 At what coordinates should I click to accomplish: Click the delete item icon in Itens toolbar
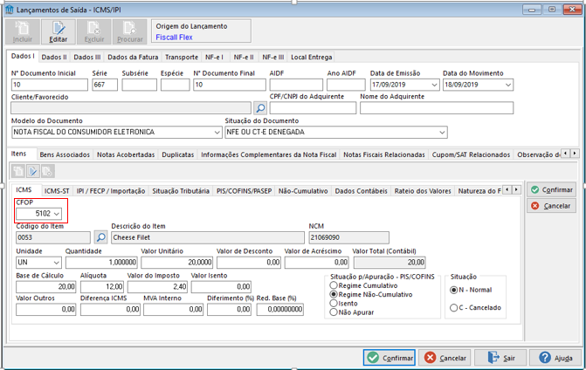[x=47, y=171]
